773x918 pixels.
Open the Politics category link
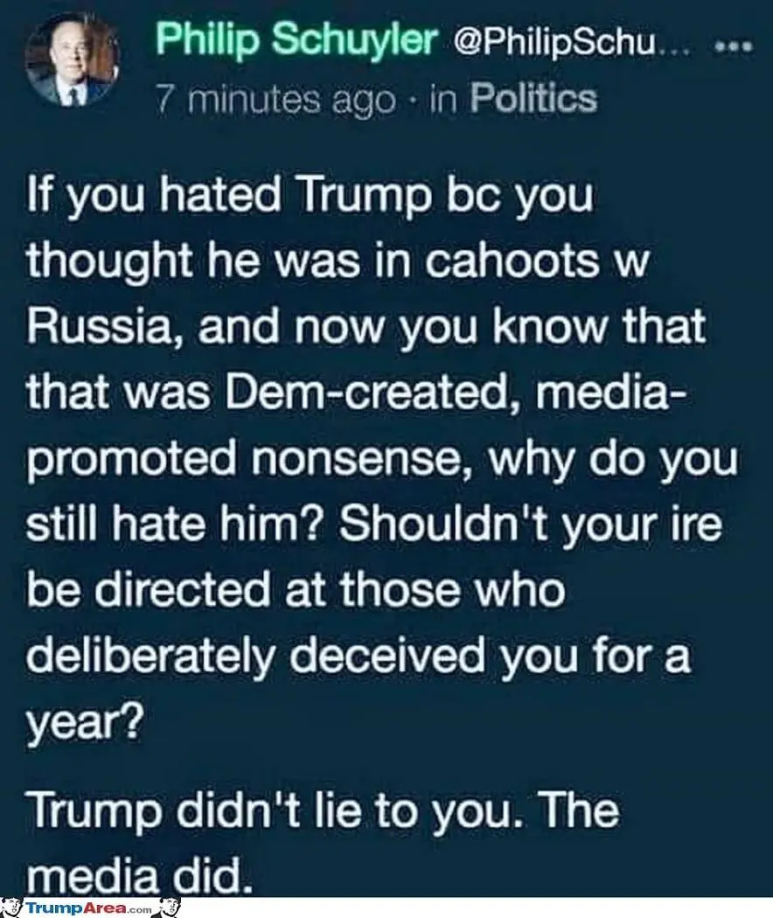coord(533,99)
